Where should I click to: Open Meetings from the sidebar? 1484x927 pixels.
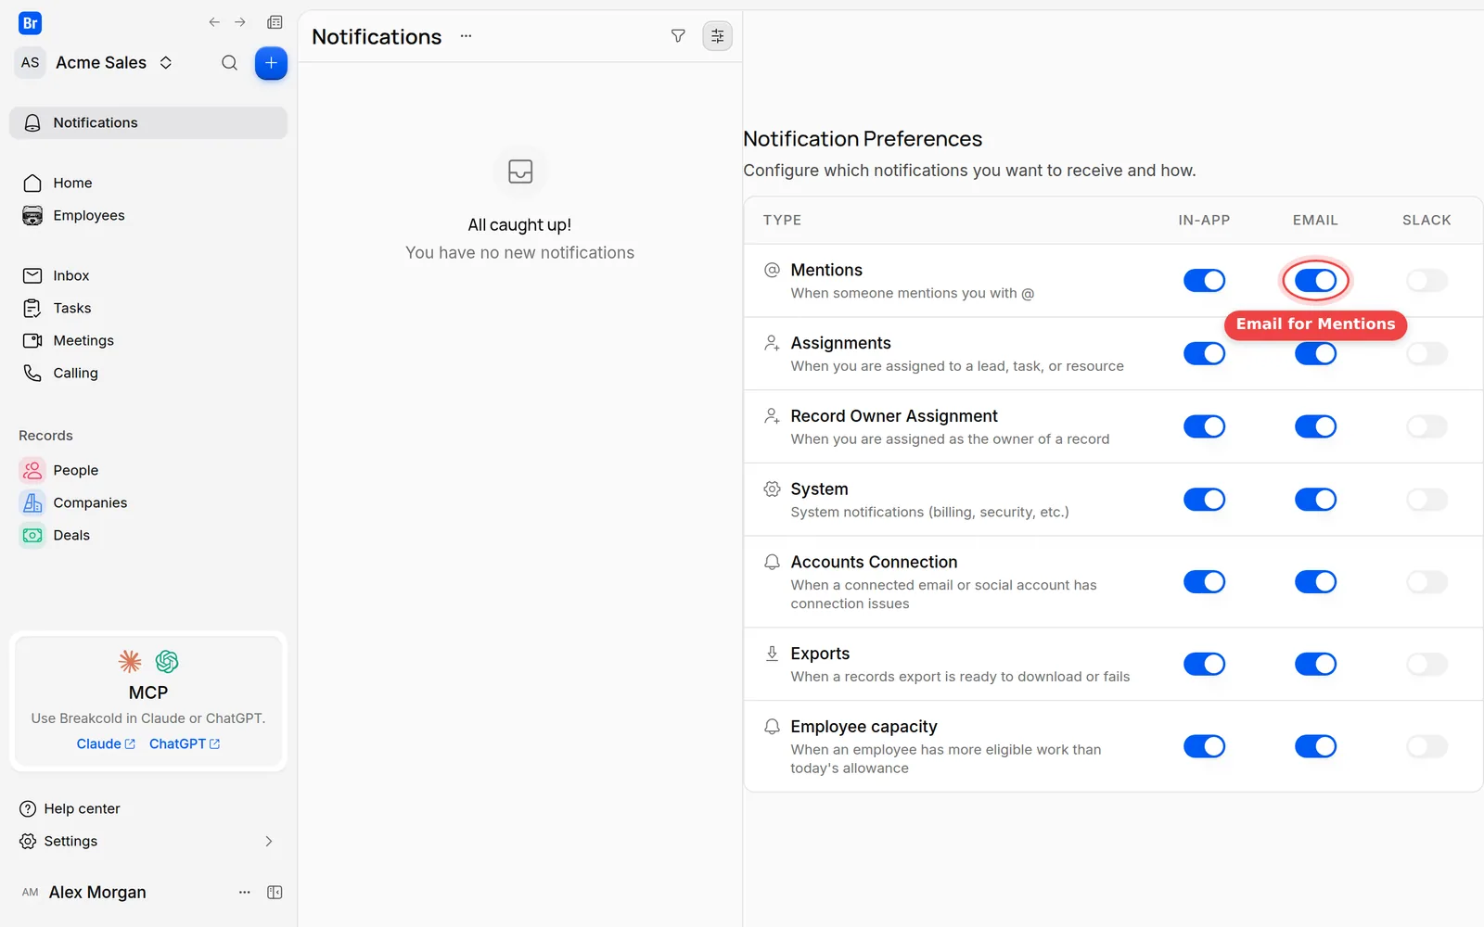tap(148, 341)
